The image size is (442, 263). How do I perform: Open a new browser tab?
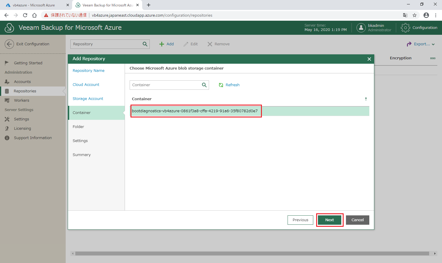tap(149, 5)
